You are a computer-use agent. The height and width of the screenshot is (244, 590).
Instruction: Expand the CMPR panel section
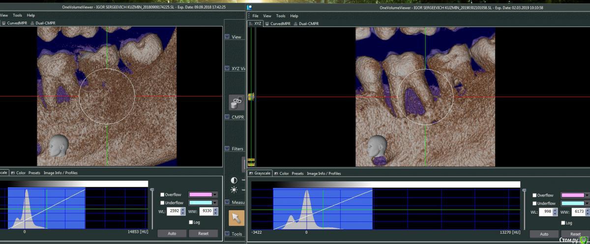pos(227,117)
